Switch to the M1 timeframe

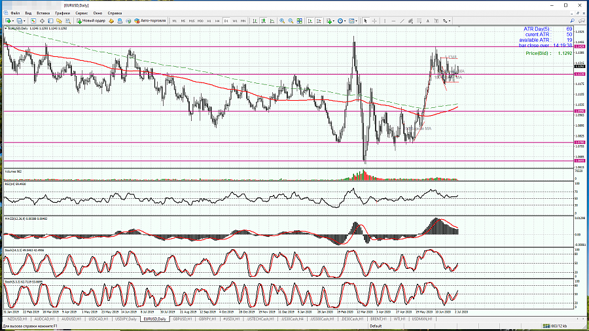coord(174,21)
